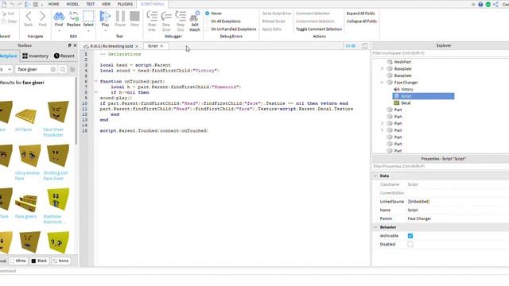Click the Back navigation arrow
The width and height of the screenshot is (509, 286).
[x=29, y=16]
